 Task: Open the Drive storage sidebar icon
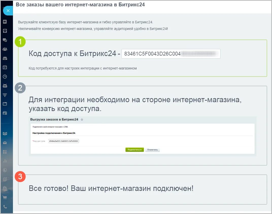pos(5,58)
